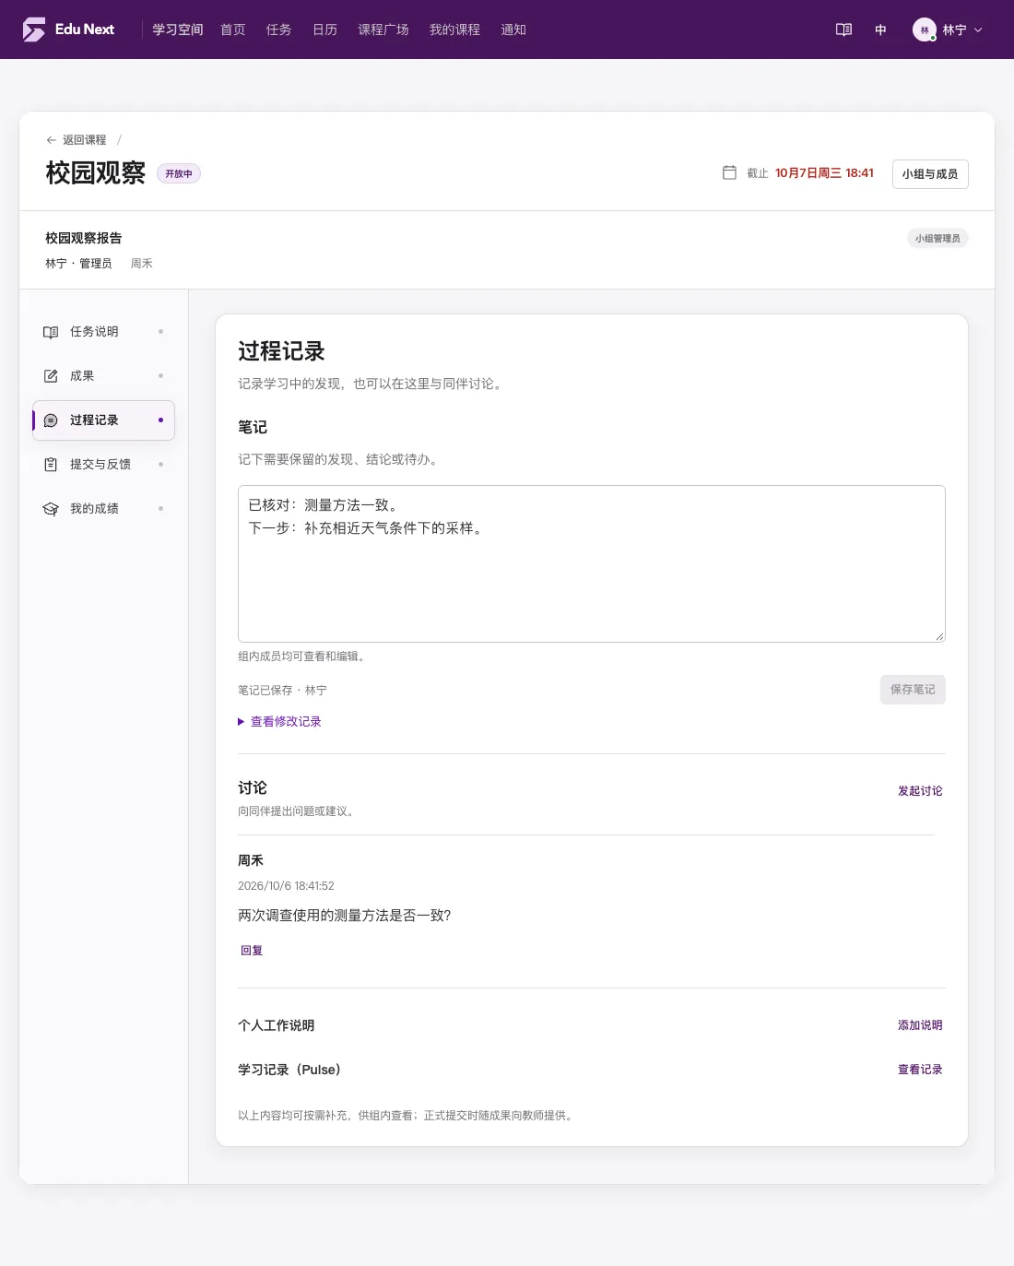Screen dimensions: 1014x1266
Task: Select the 提交与反馈 sidebar tab
Action: coord(103,465)
